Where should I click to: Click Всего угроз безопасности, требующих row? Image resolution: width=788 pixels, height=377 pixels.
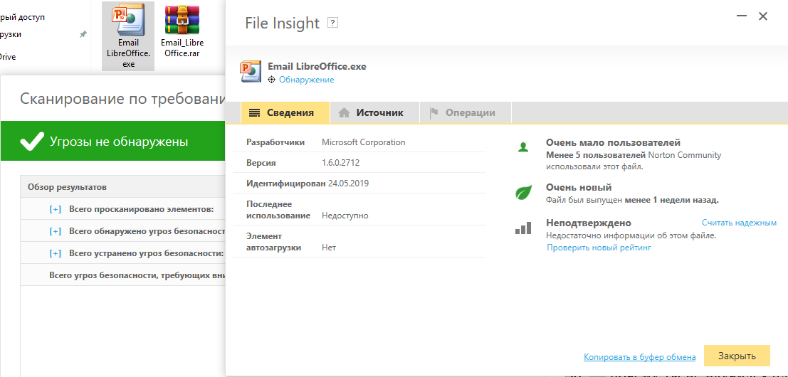click(123, 275)
